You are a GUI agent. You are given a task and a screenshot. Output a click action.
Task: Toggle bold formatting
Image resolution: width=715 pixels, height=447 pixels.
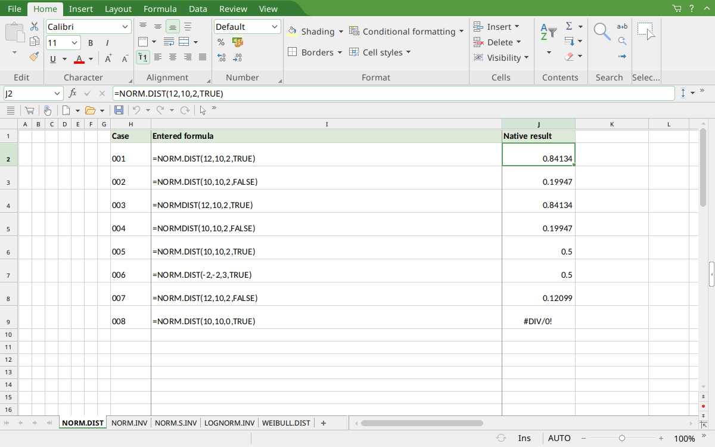point(91,43)
